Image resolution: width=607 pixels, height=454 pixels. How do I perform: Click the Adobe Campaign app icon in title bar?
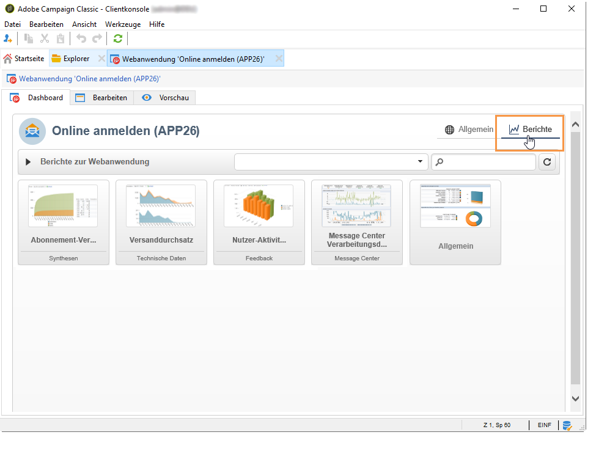(10, 9)
